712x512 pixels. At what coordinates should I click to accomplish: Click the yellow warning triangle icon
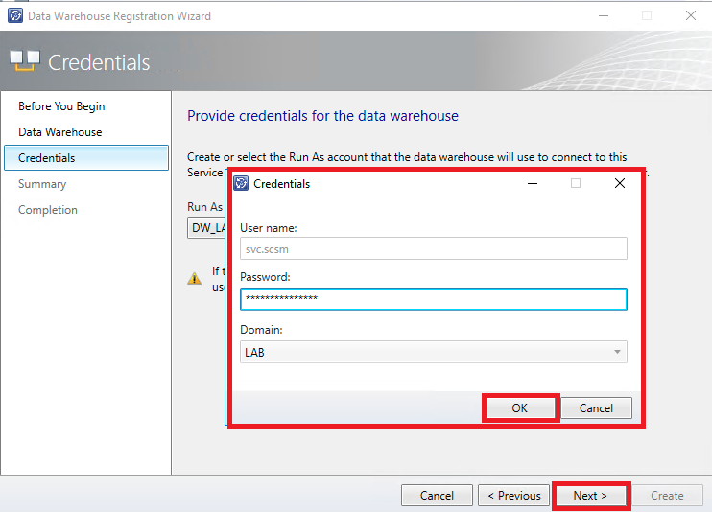194,278
